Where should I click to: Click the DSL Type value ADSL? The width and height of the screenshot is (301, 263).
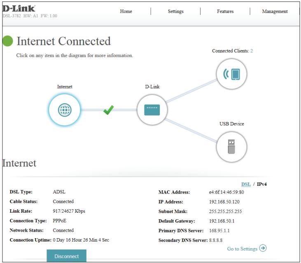pyautogui.click(x=59, y=192)
